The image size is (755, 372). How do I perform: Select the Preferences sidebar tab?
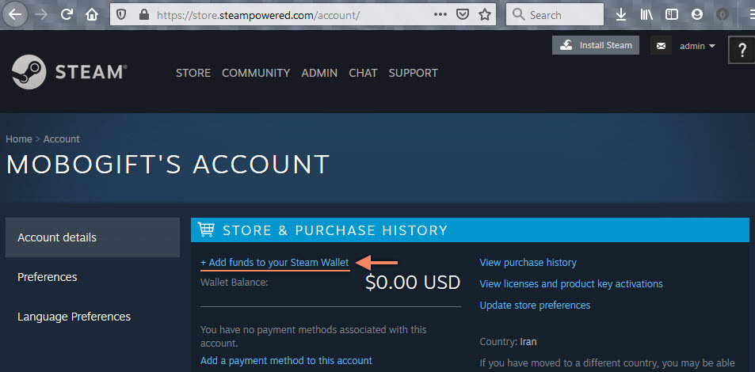click(48, 277)
